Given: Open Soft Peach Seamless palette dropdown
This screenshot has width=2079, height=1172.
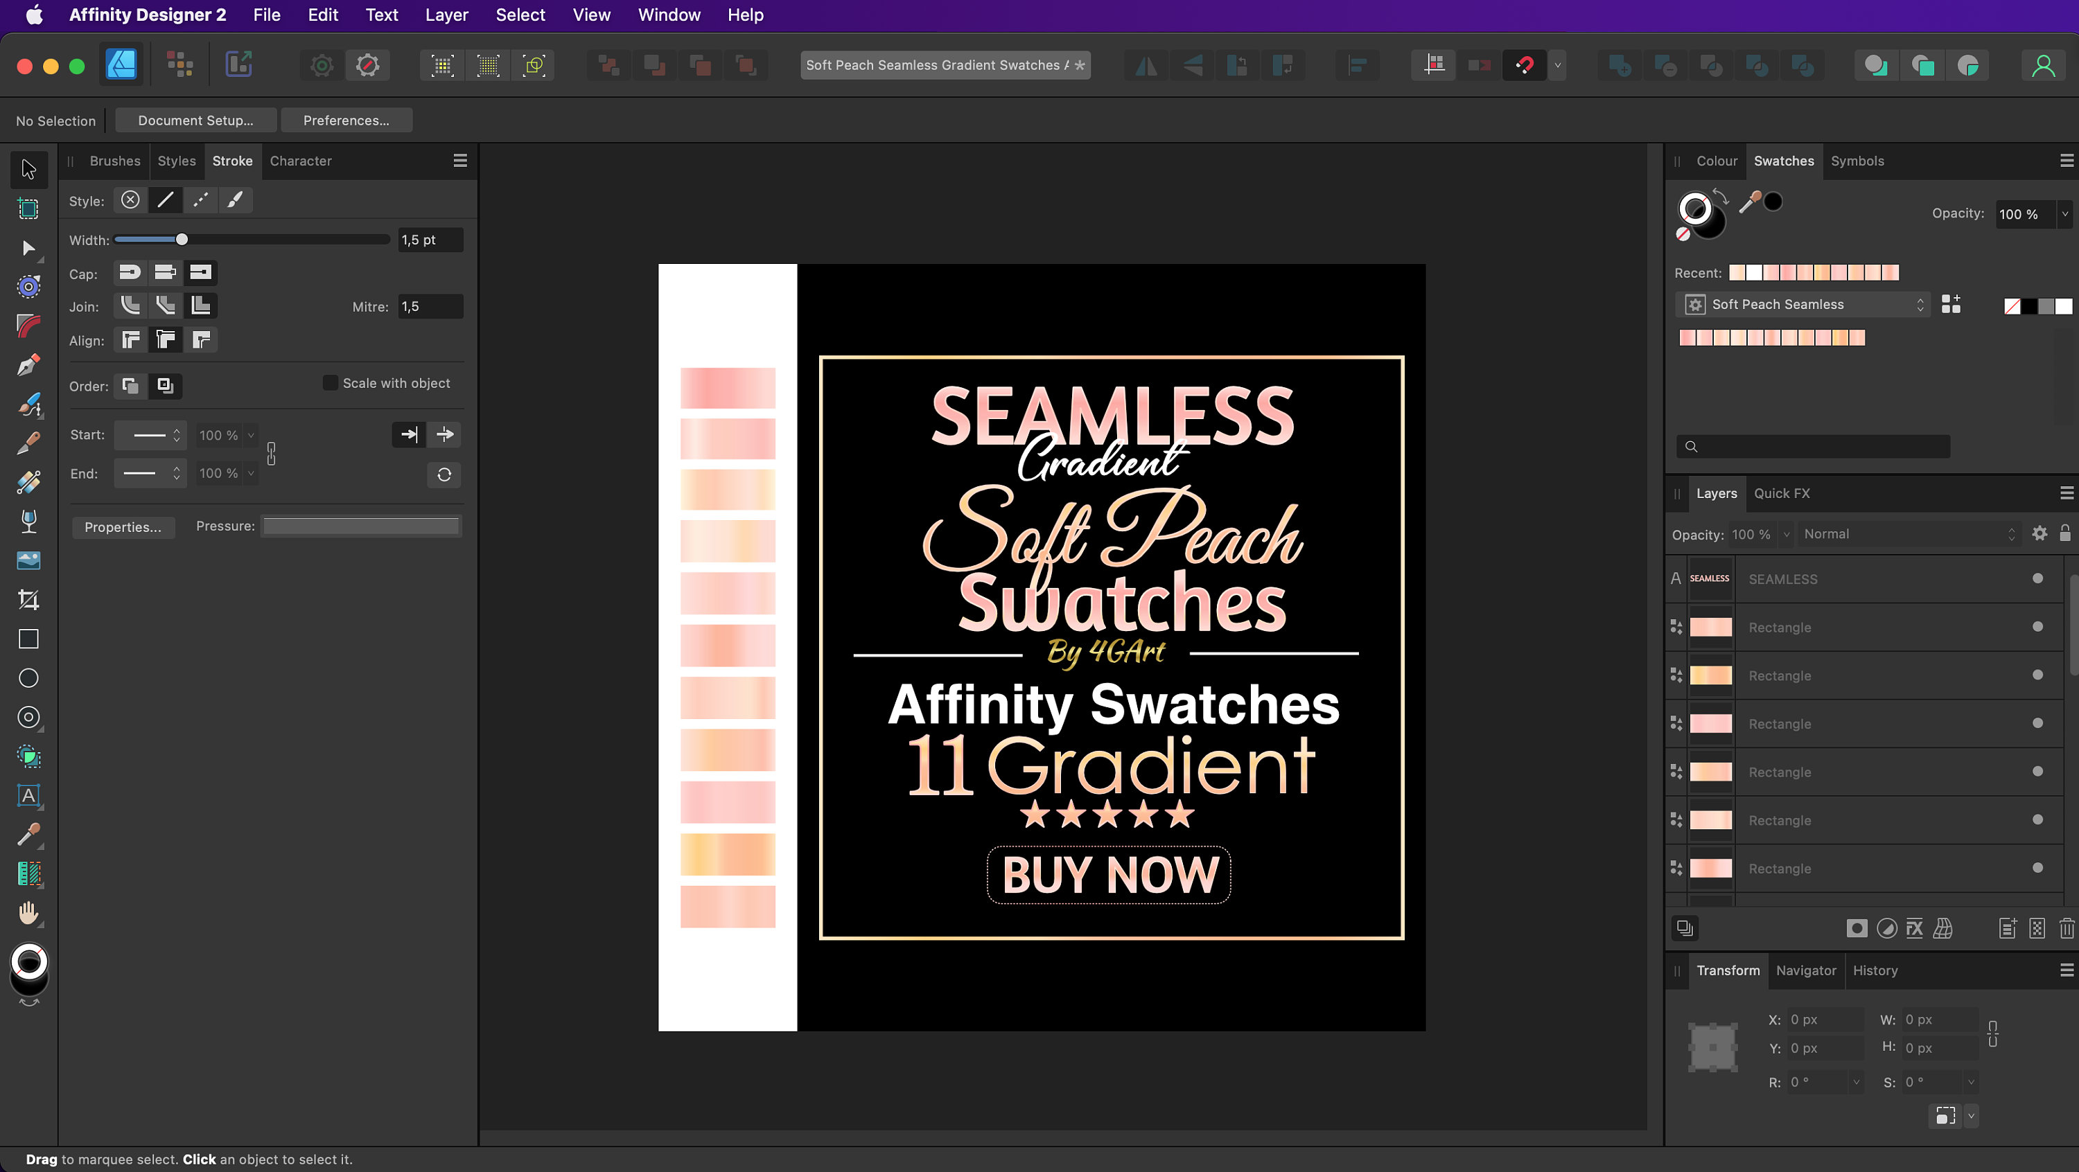Looking at the screenshot, I should [1803, 304].
